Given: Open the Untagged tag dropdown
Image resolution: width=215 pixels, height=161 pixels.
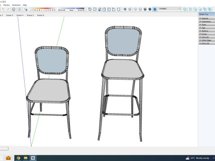Looking at the screenshot, I should point(169,8).
